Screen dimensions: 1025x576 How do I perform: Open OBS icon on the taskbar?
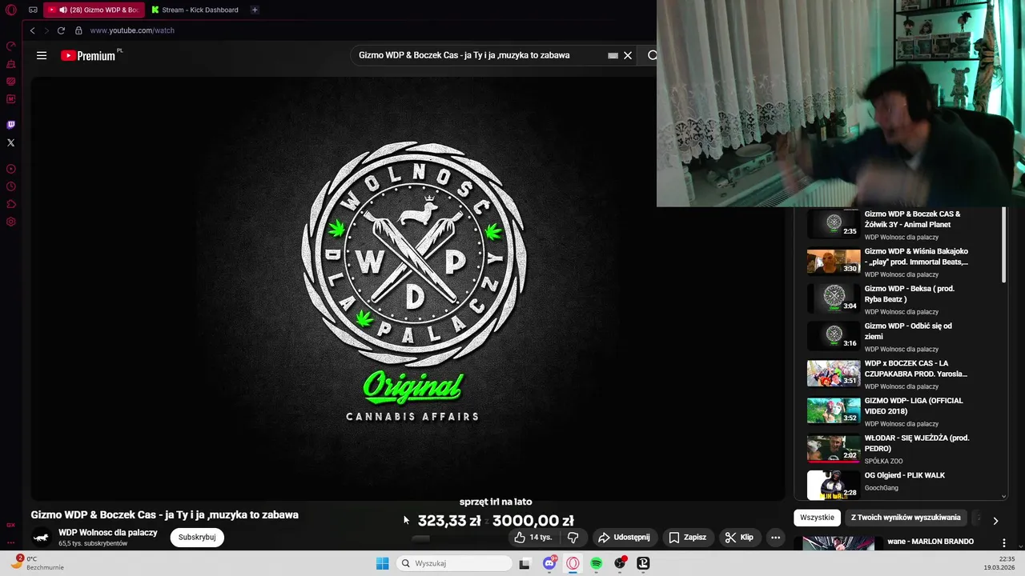[x=621, y=563]
